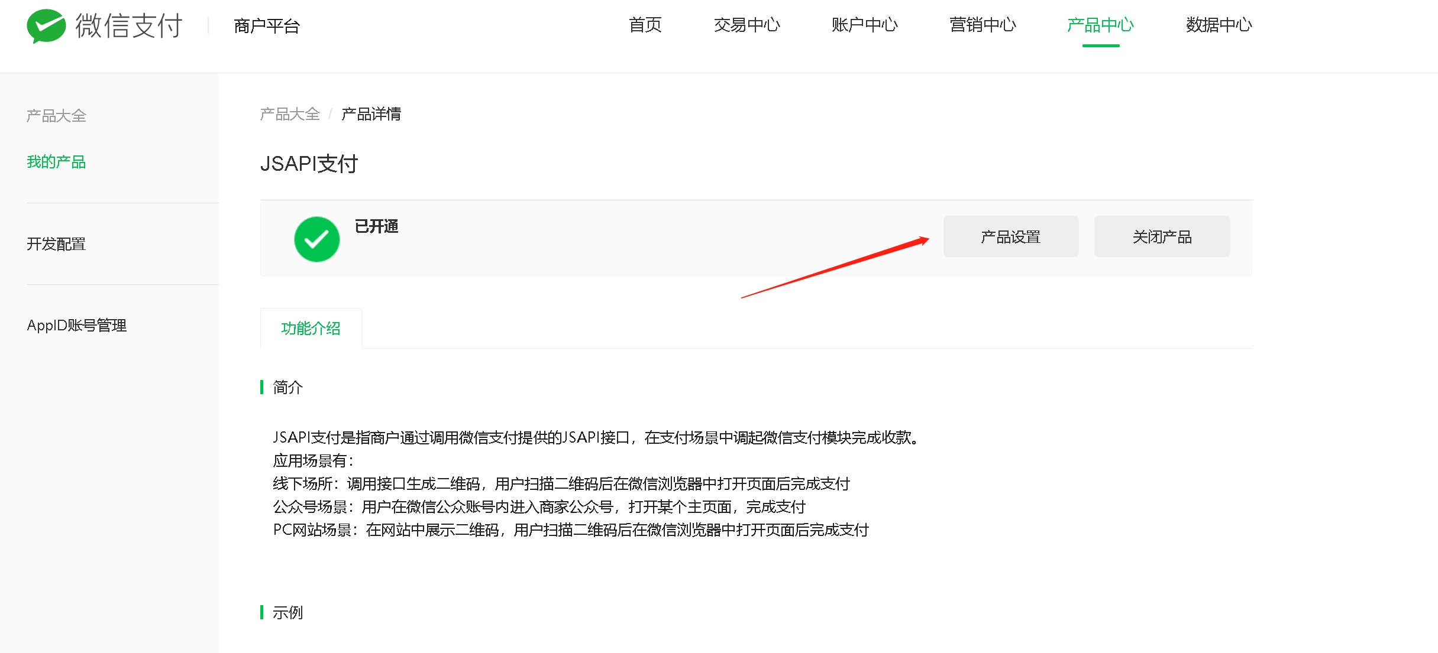Click the green checkmark status icon
1438x653 pixels.
pyautogui.click(x=317, y=239)
